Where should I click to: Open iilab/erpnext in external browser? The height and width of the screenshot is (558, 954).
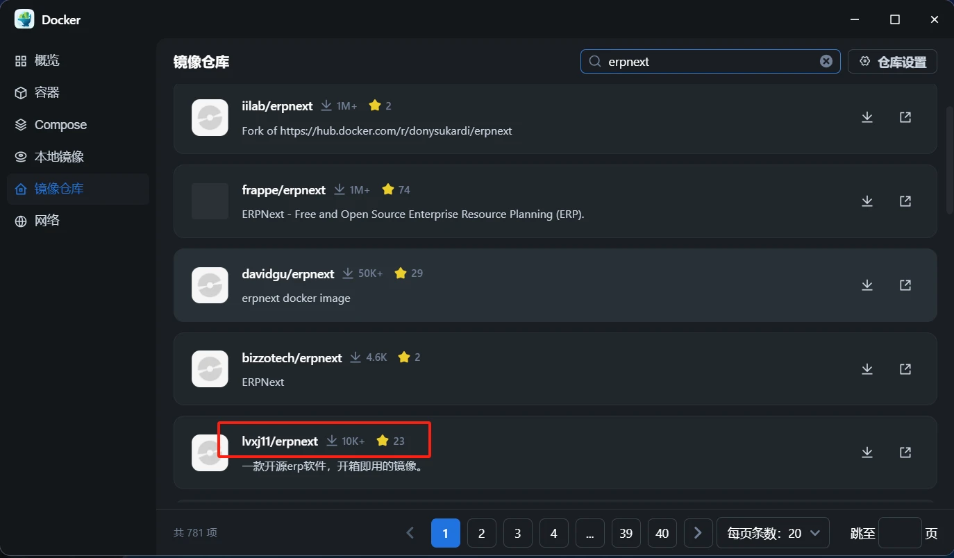coord(905,117)
